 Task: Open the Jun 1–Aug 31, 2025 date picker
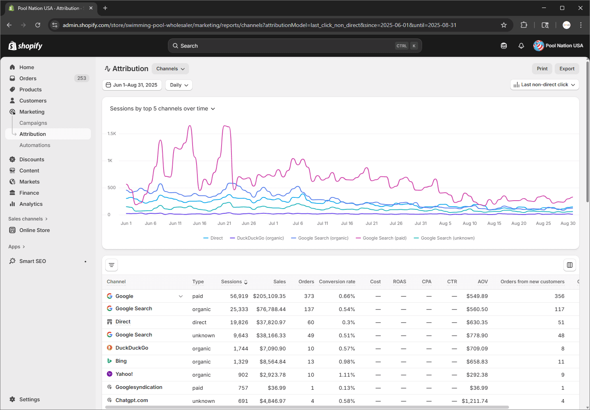(132, 85)
